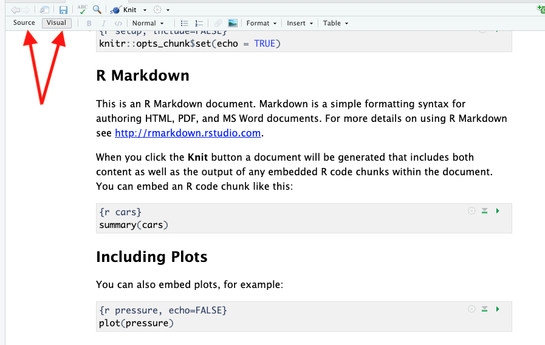Save the current document
The image size is (545, 345).
[63, 10]
